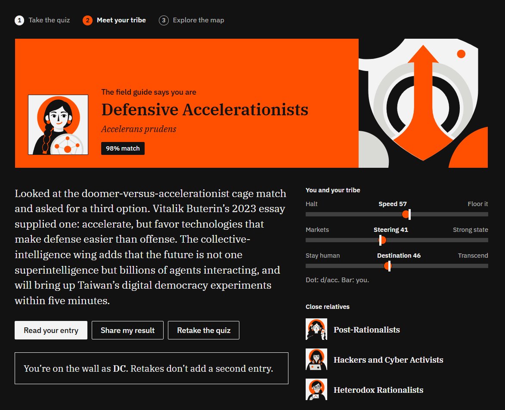Click the step 1 number circle

tap(19, 20)
